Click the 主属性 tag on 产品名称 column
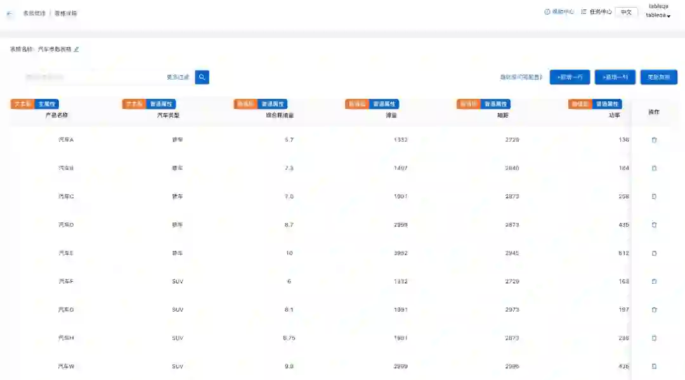 pos(47,104)
